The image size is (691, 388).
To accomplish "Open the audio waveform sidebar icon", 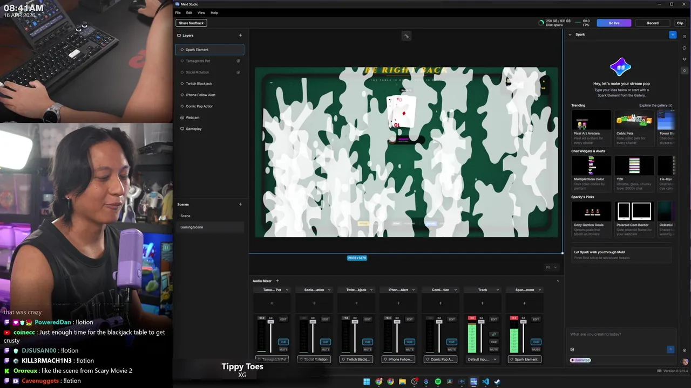I will point(685,59).
